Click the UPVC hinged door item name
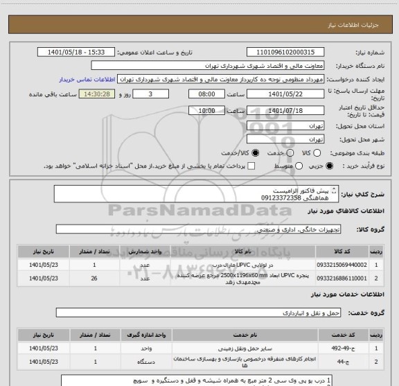 [x=242, y=265]
